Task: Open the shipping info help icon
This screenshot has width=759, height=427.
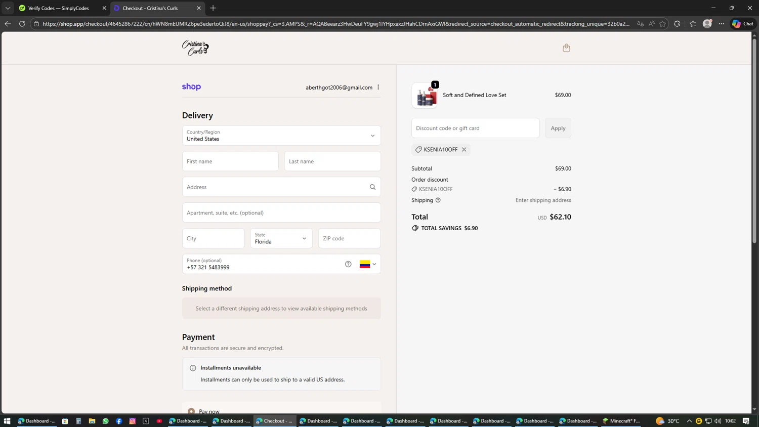Action: click(438, 200)
